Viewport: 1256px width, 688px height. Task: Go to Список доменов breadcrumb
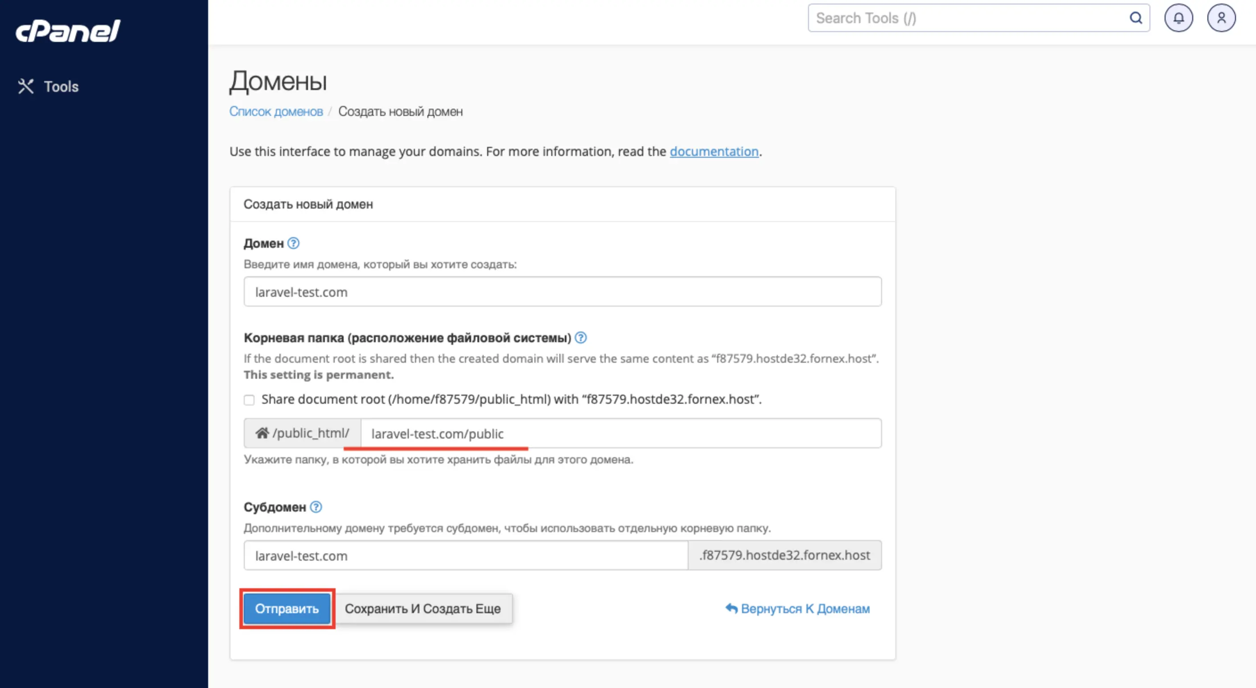(x=276, y=112)
